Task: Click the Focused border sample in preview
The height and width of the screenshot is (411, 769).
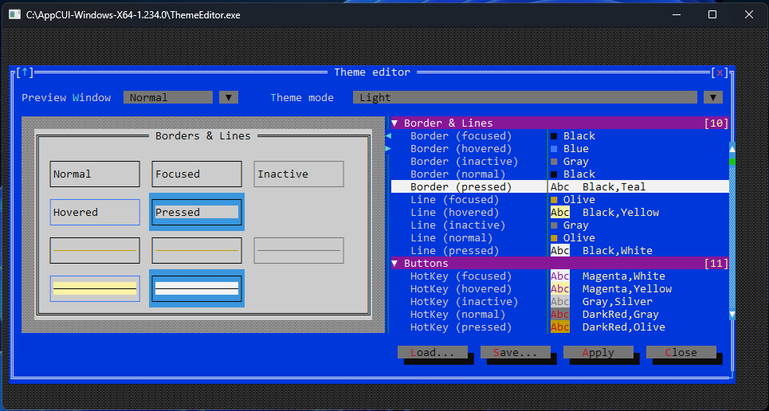Action: pos(197,174)
